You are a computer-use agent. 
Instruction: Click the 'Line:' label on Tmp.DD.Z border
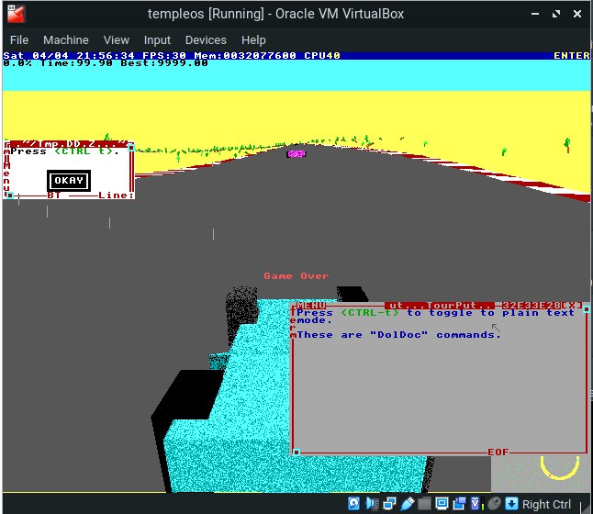pos(116,196)
